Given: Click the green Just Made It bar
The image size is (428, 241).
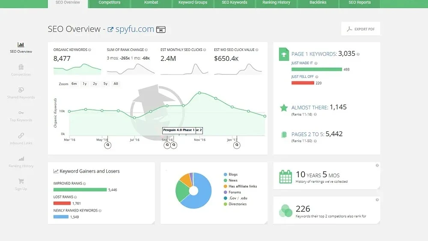Looking at the screenshot, I should (x=317, y=69).
